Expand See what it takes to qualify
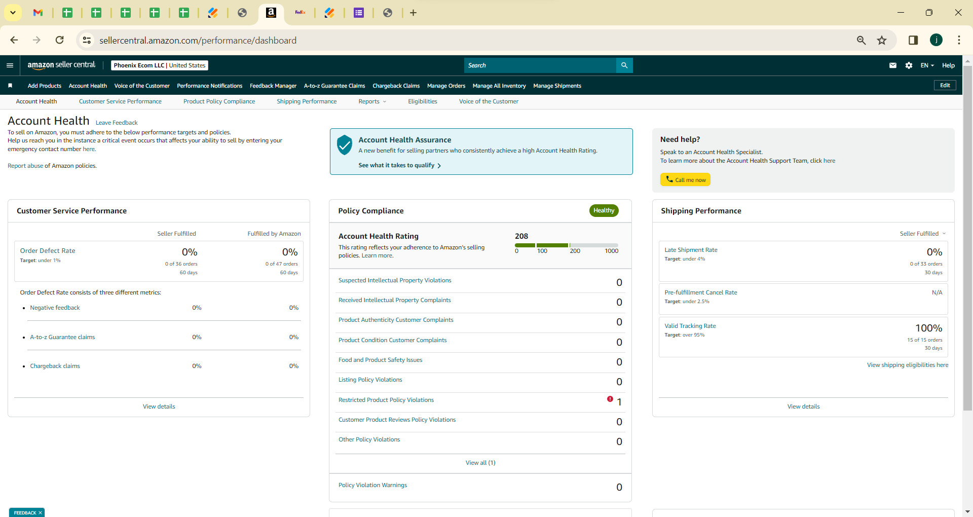 pos(399,165)
